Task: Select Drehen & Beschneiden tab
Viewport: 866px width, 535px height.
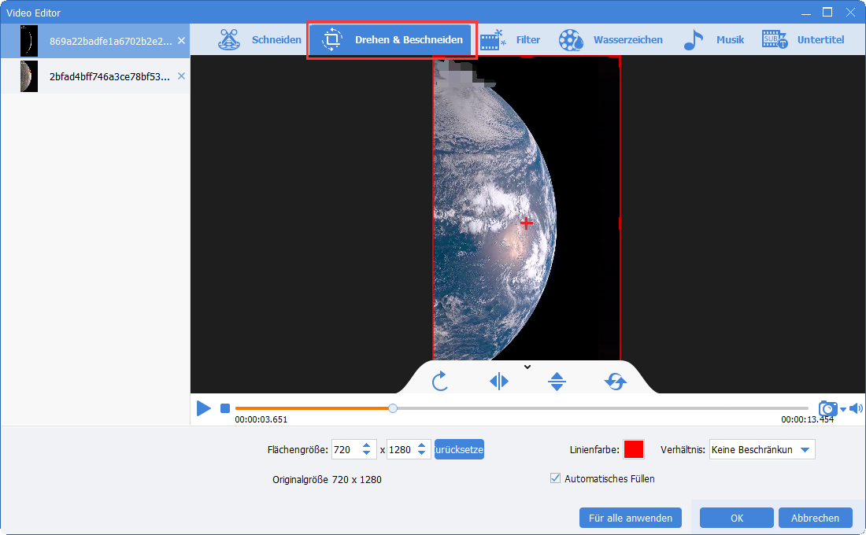Action: [391, 40]
